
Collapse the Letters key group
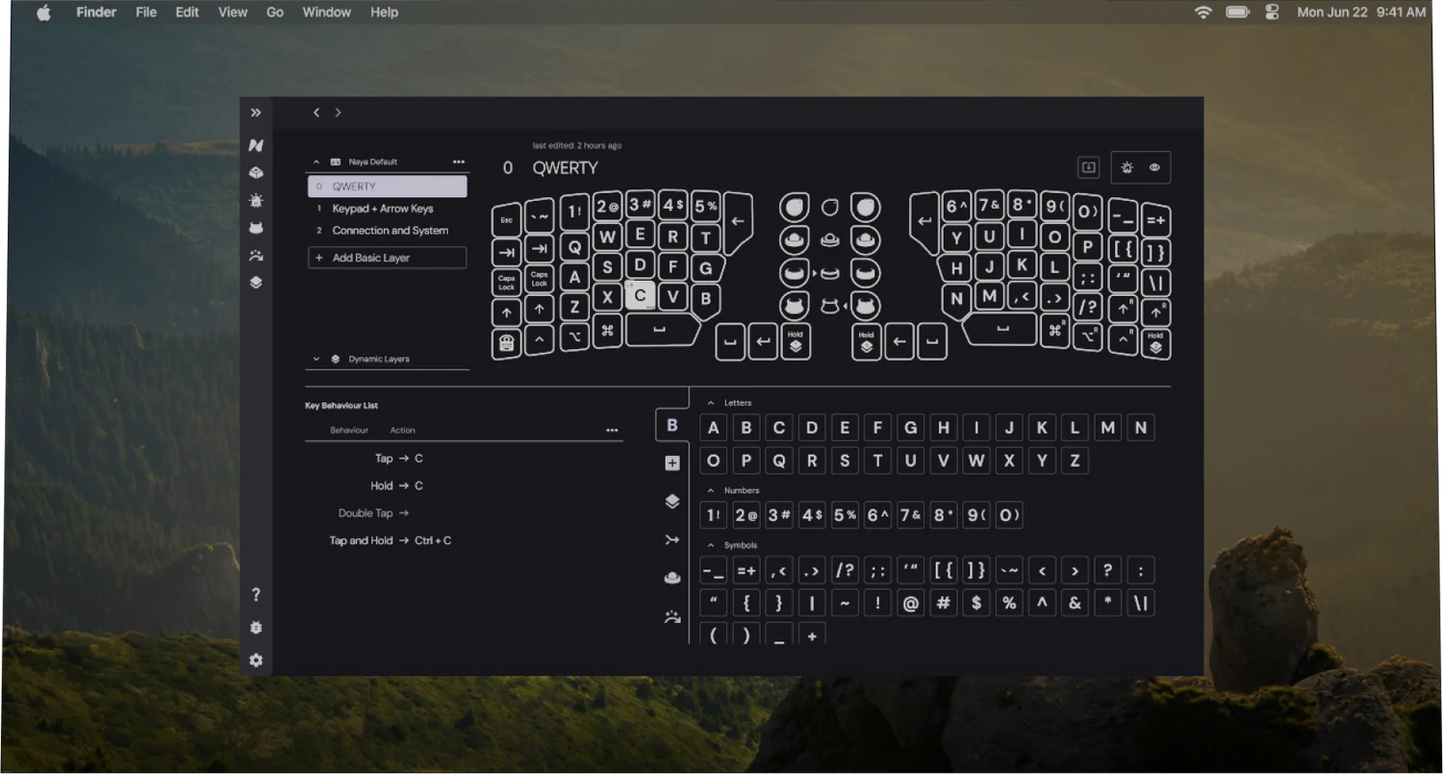711,403
